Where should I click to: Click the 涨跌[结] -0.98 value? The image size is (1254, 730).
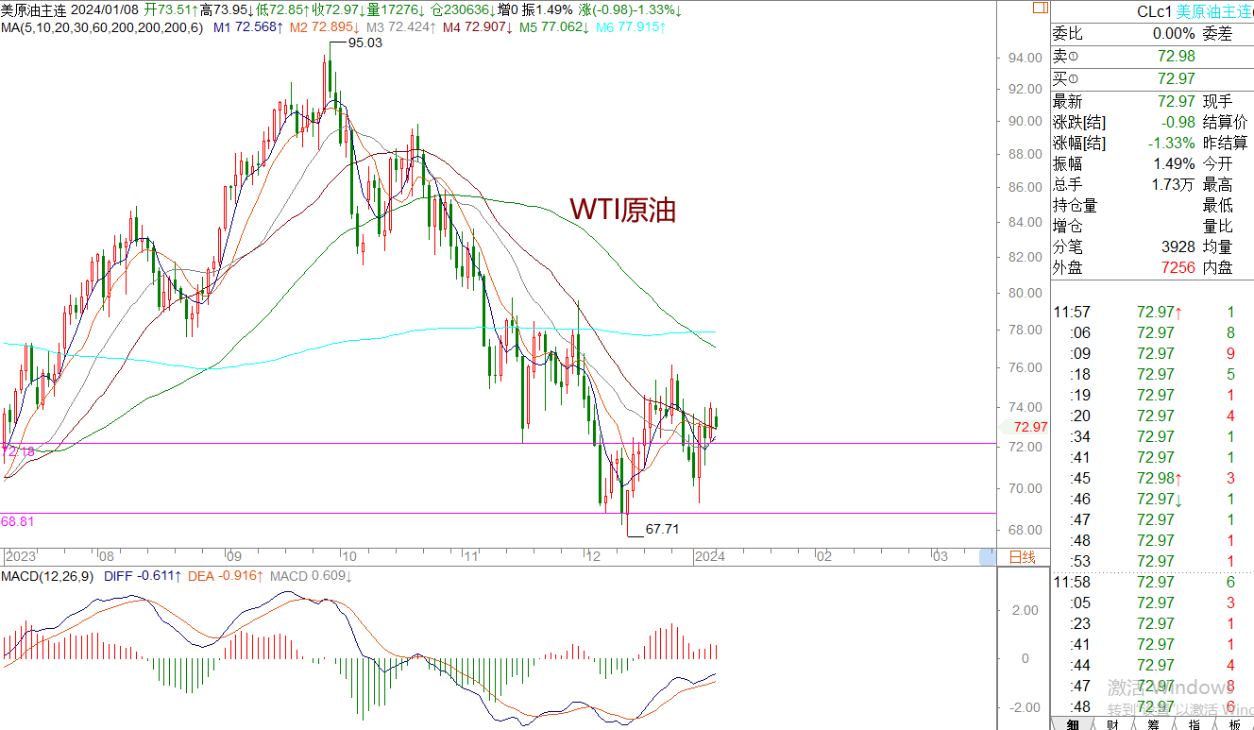[x=1177, y=123]
